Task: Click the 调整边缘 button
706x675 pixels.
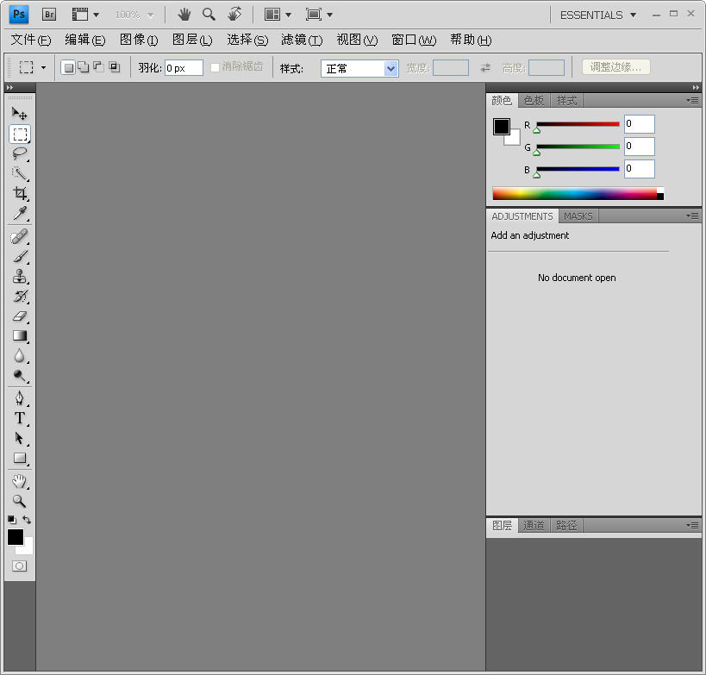Action: pos(615,66)
